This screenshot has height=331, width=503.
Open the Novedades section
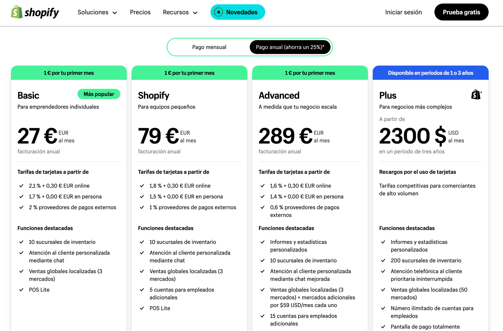click(x=238, y=12)
